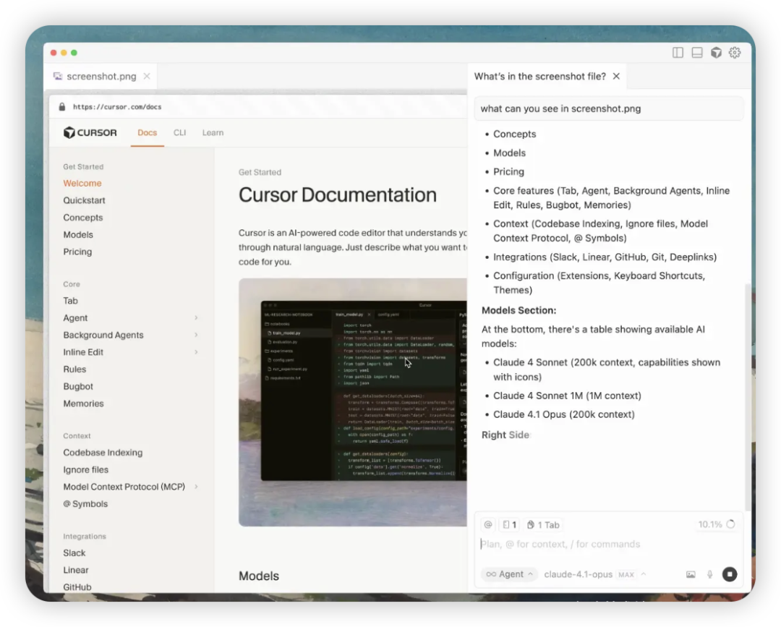Expand the Model Context Protocol (MCP) chevron
The width and height of the screenshot is (781, 627).
(196, 487)
